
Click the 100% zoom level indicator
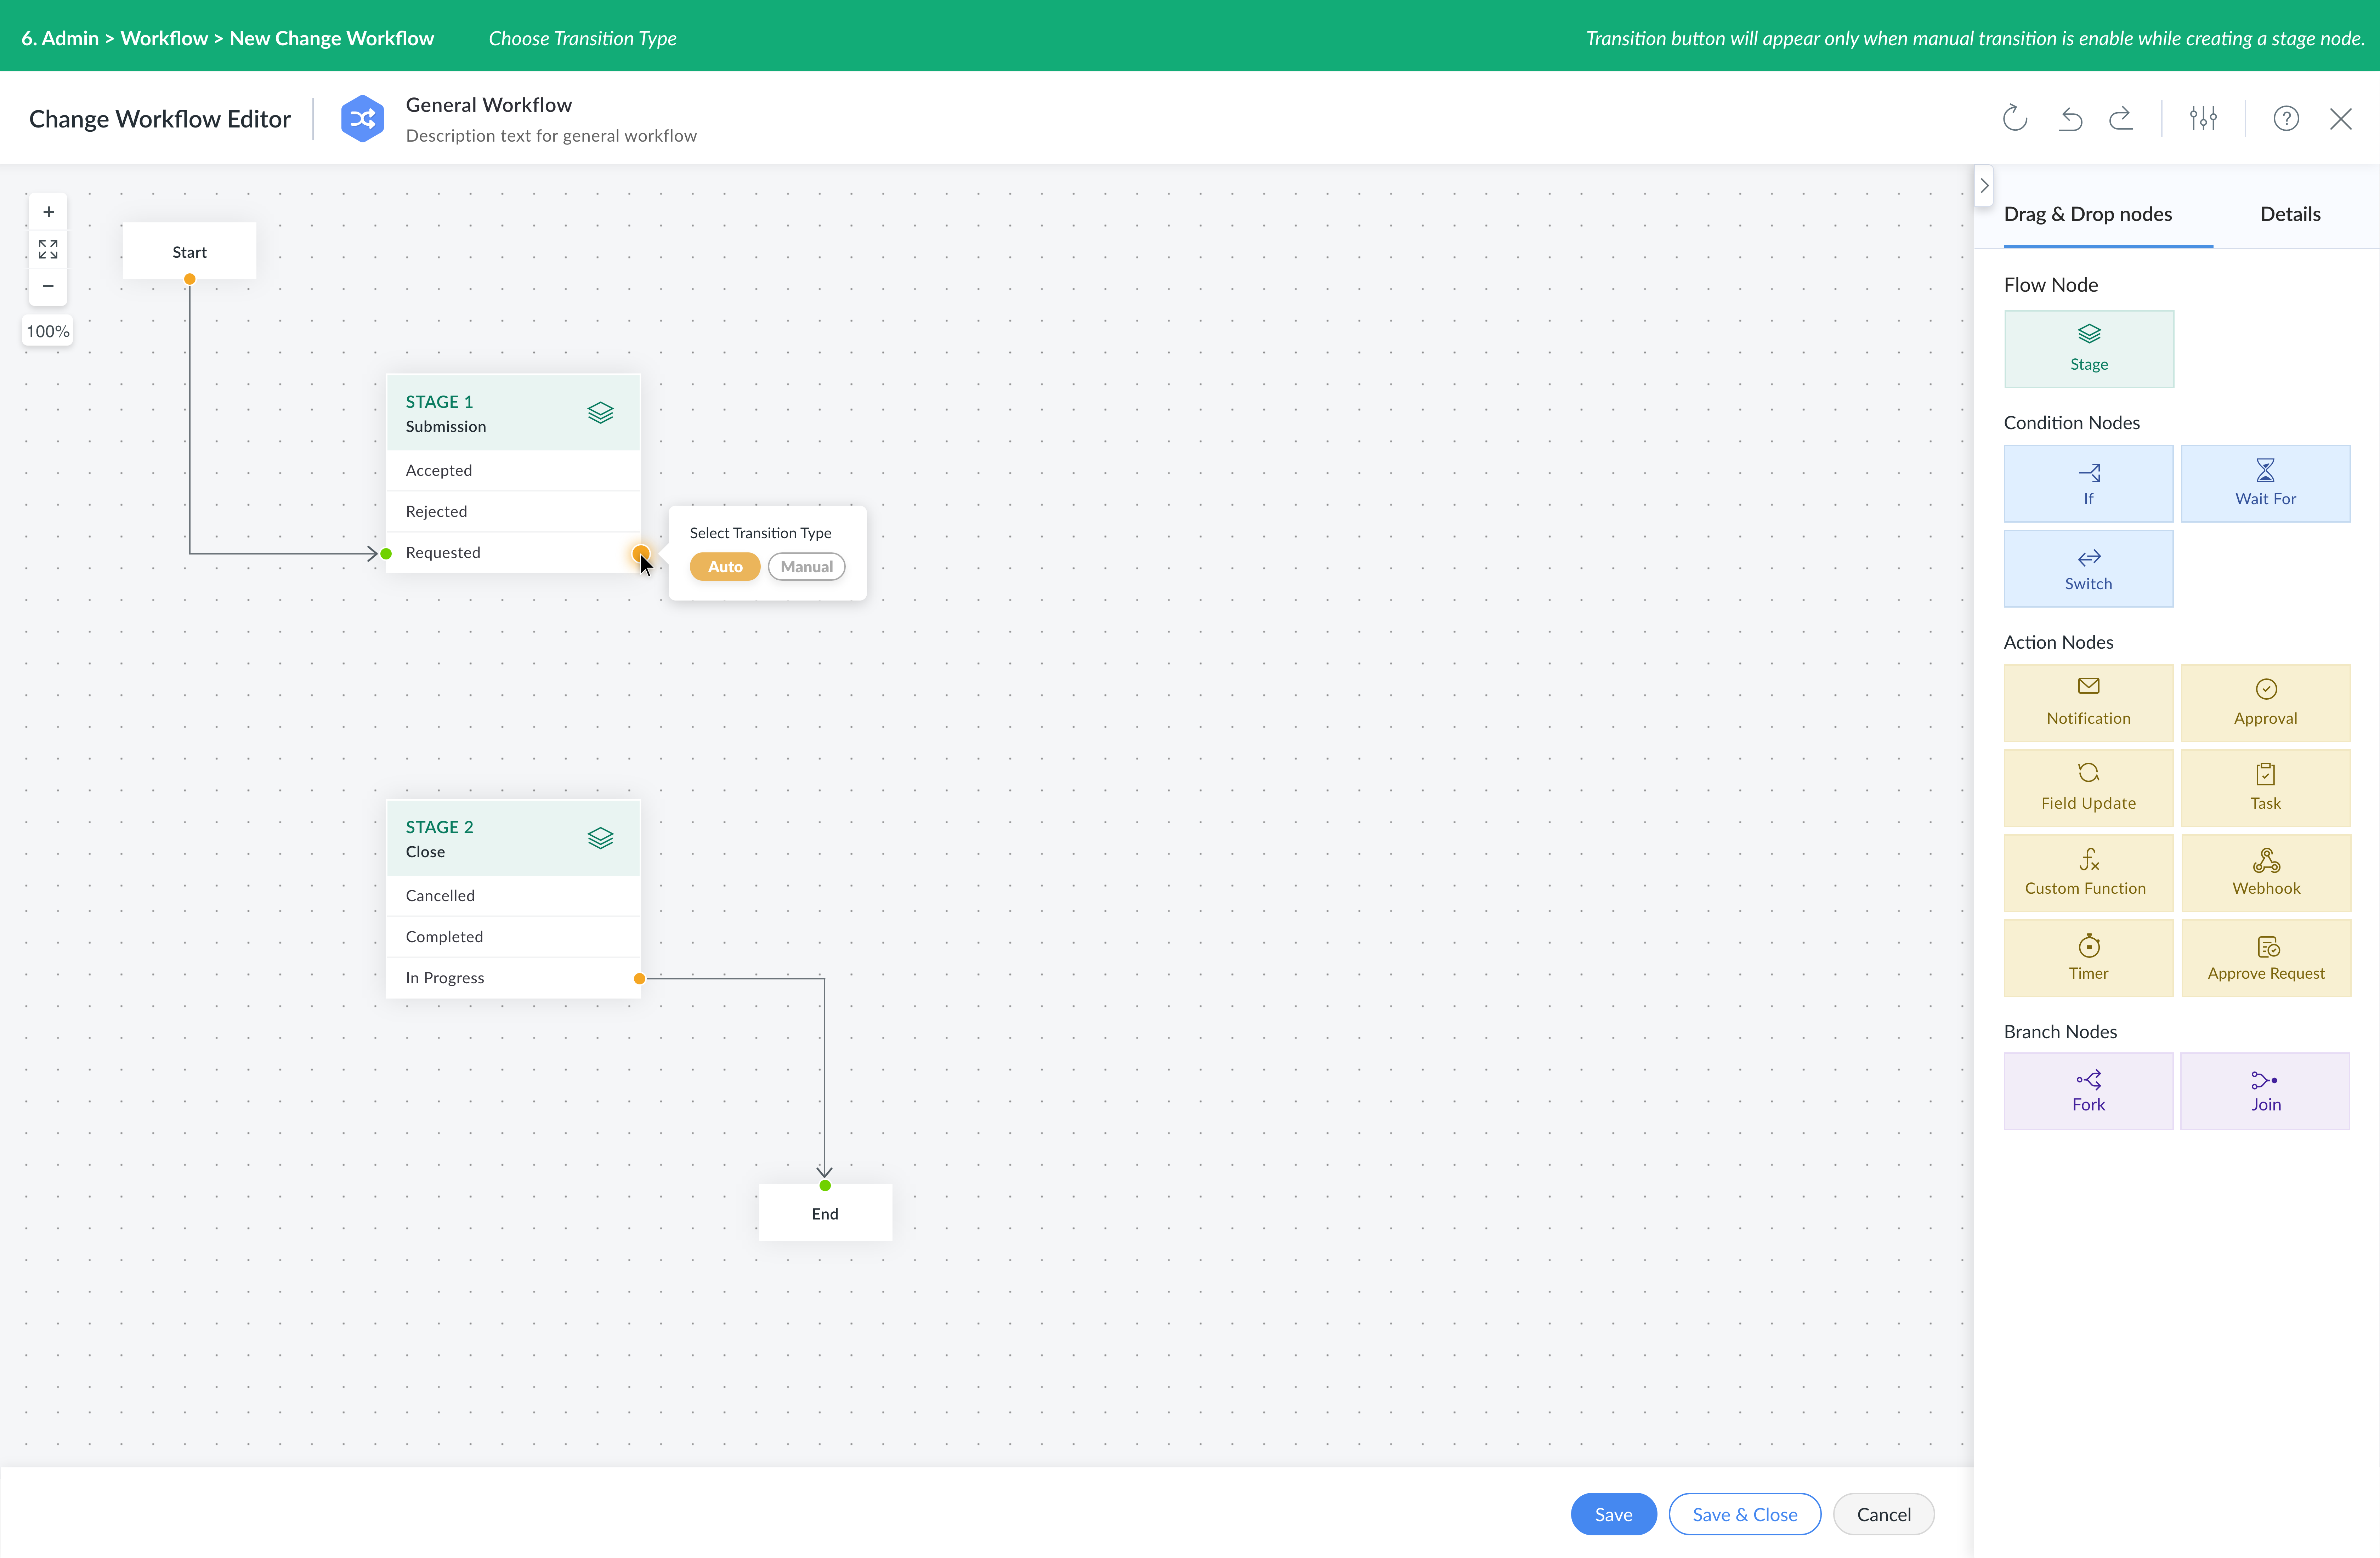pyautogui.click(x=48, y=331)
